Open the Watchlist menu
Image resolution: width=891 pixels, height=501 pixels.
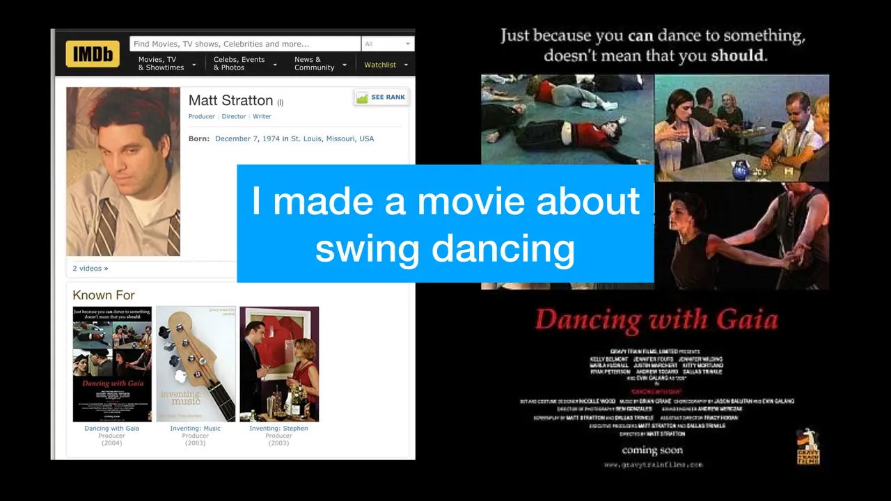coord(385,65)
